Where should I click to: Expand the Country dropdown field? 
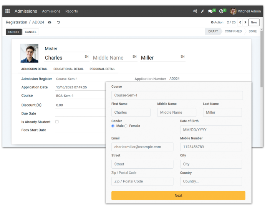pyautogui.click(x=211, y=181)
